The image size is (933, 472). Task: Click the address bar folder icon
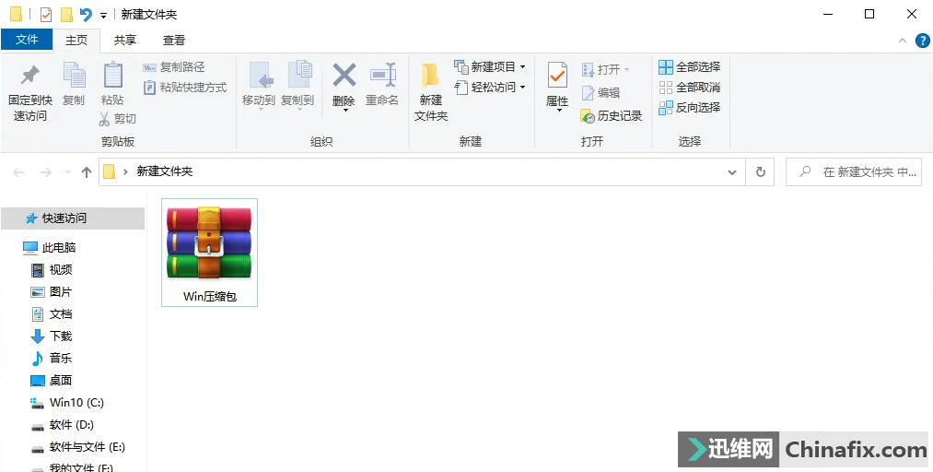coord(109,171)
